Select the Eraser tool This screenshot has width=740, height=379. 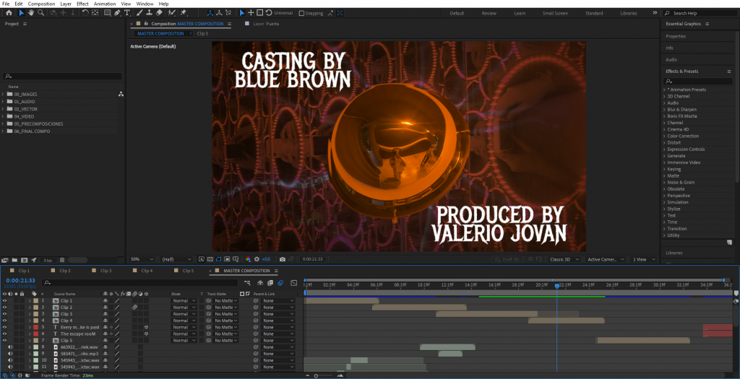pyautogui.click(x=159, y=13)
